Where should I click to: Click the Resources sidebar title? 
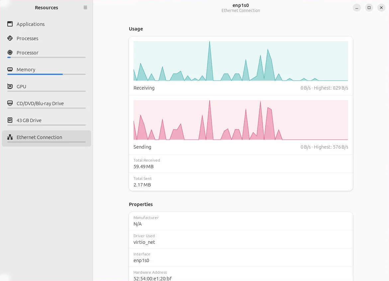pyautogui.click(x=47, y=8)
